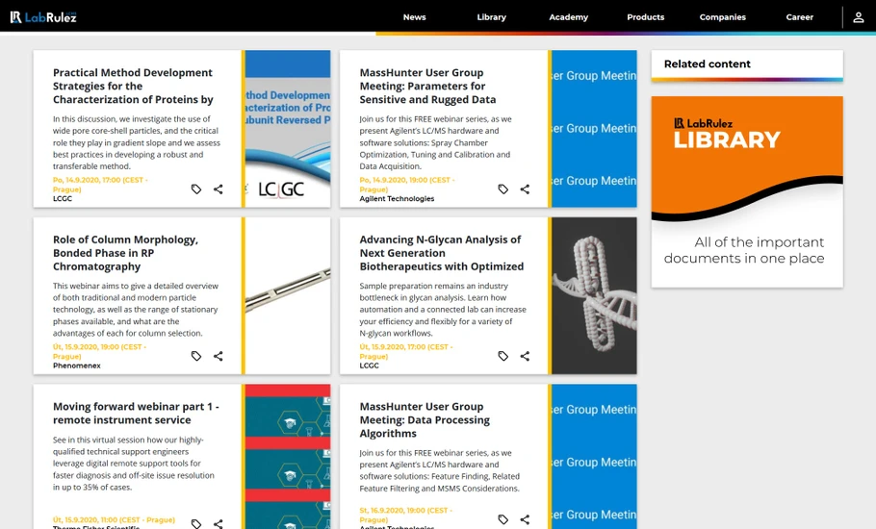
Task: Click the 'Phenomenex' organizer label
Action: click(x=77, y=365)
